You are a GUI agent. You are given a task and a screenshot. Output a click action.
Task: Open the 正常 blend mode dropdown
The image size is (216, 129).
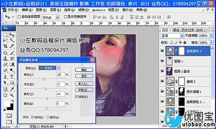(172, 36)
